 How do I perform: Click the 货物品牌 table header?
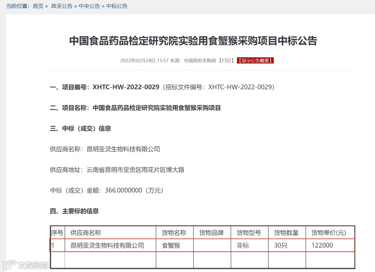tap(212, 233)
